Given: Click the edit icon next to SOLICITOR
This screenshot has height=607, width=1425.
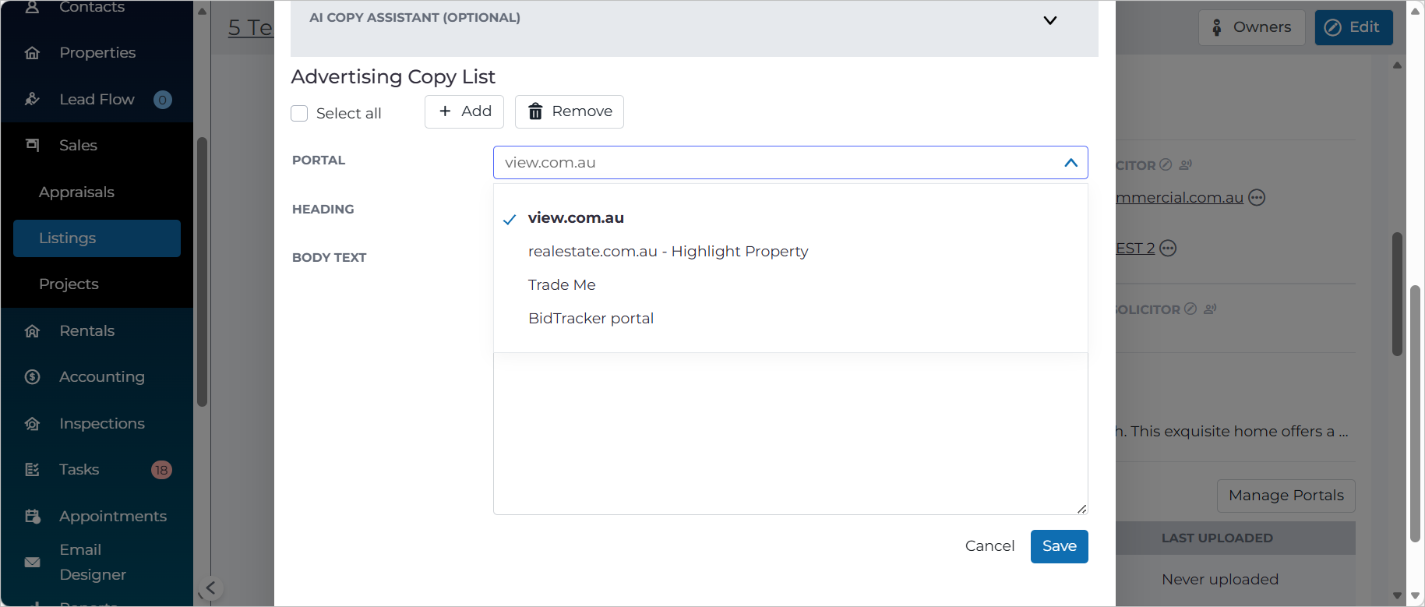Looking at the screenshot, I should (1190, 309).
